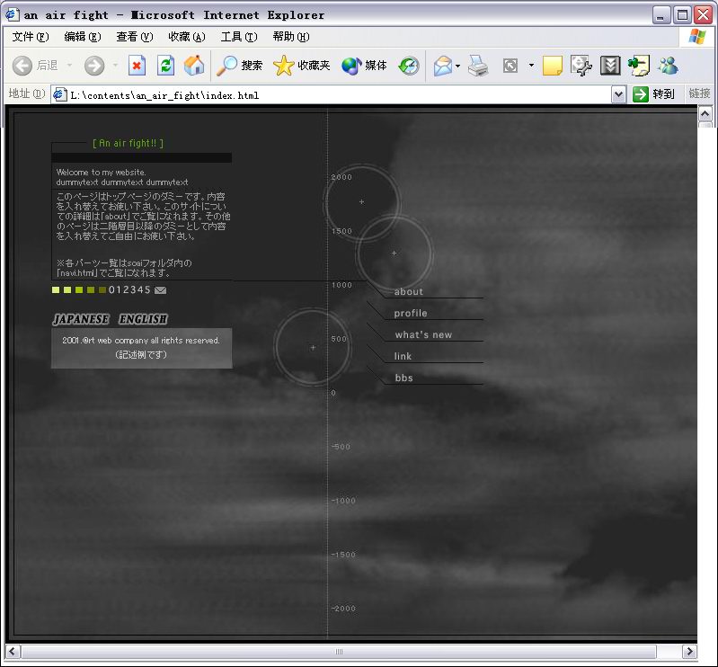Image resolution: width=718 pixels, height=667 pixels.
Task: Switch the site language to ENGLISH
Action: coord(143,319)
